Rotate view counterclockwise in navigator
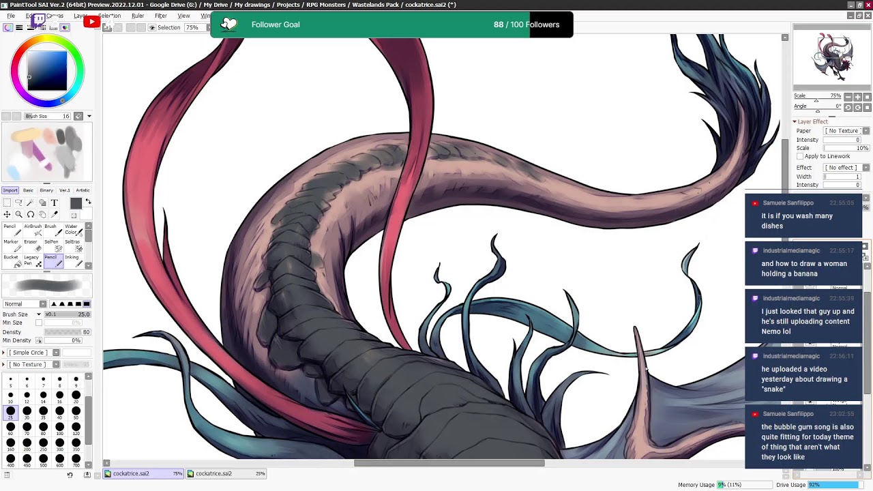 [x=848, y=107]
